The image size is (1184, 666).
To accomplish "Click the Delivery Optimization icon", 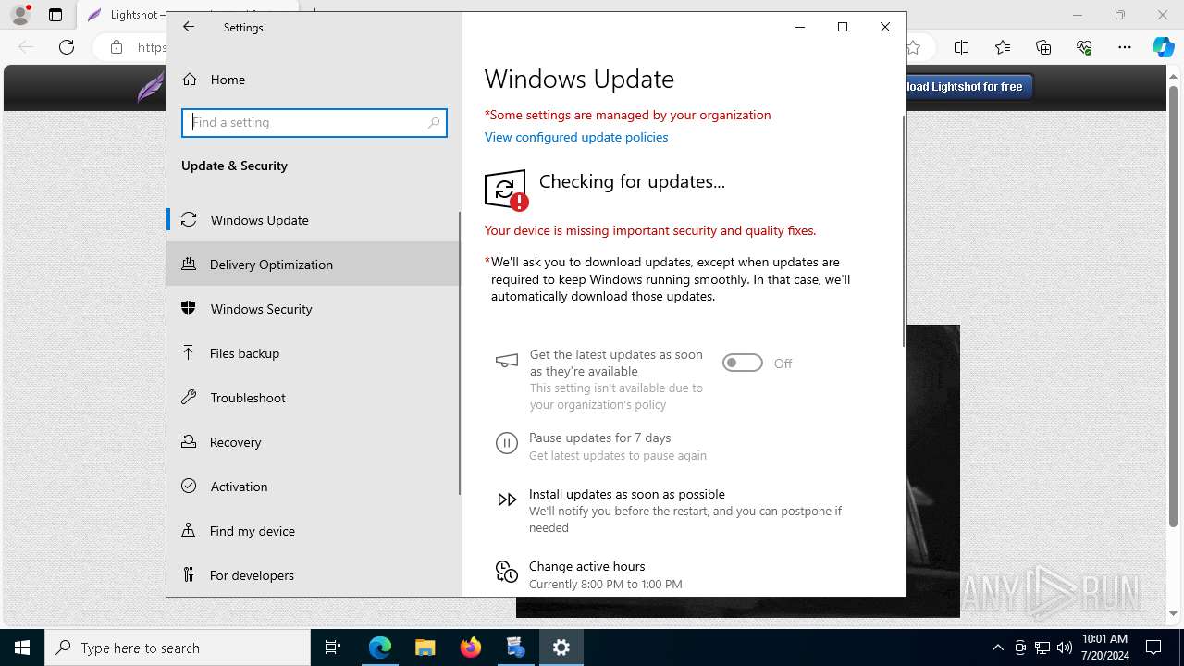I will point(189,264).
